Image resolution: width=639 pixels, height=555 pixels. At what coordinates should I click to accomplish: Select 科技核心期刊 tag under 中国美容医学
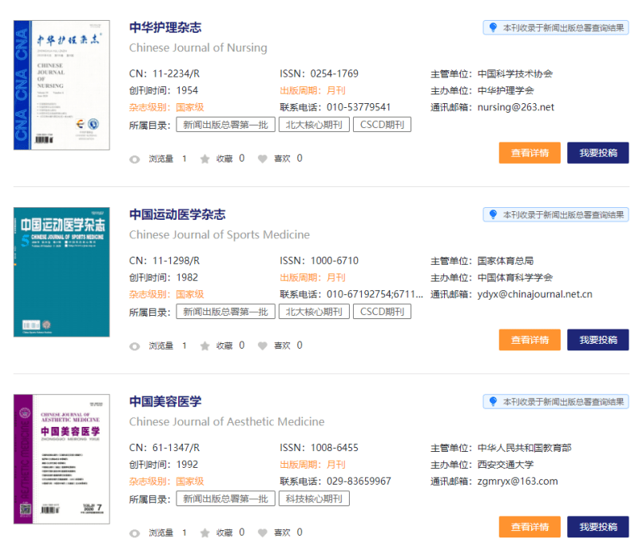[314, 498]
